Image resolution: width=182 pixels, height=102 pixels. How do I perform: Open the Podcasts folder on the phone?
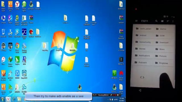point(143,62)
